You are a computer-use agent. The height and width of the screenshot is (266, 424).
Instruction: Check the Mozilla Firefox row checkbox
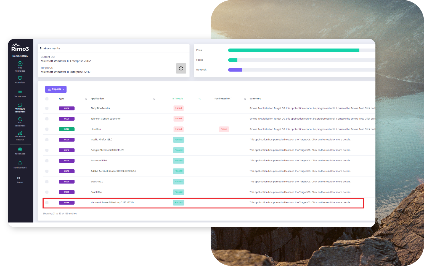tap(47, 140)
